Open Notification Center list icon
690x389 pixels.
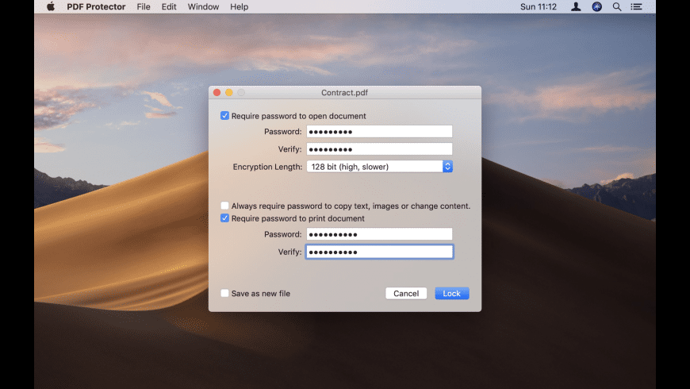click(636, 6)
